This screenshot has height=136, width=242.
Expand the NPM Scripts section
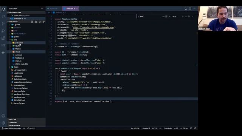pyautogui.click(x=14, y=125)
